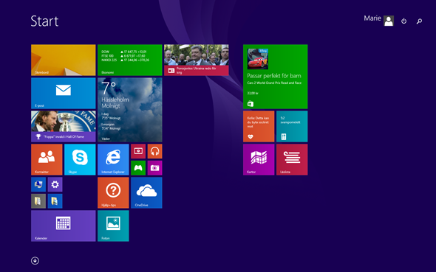Screen dimensions: 436x272
Task: Open the small Video tile
Action: [x=138, y=151]
